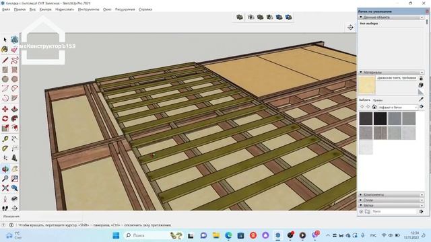Pick the Rotated Rectangle tool
431x242 pixels.
(15, 70)
